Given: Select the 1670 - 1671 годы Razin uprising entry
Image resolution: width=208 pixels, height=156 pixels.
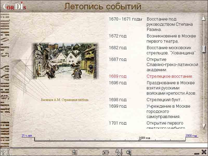Looking at the screenshot, I should coord(170,24).
